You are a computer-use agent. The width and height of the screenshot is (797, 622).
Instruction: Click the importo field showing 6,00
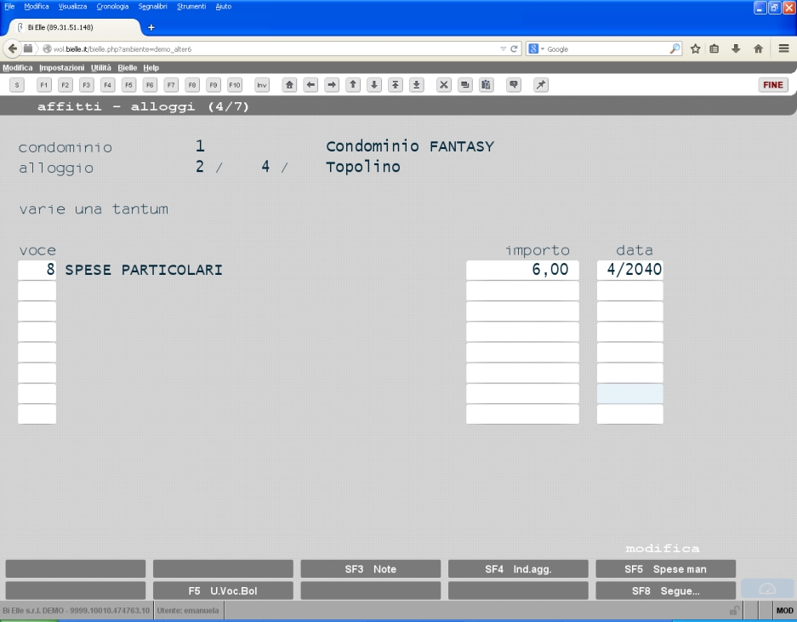pyautogui.click(x=522, y=270)
